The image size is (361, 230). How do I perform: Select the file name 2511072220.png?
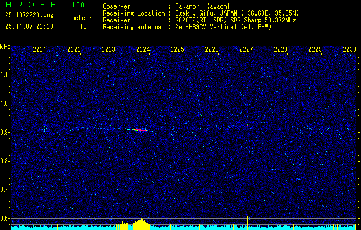click(x=29, y=15)
